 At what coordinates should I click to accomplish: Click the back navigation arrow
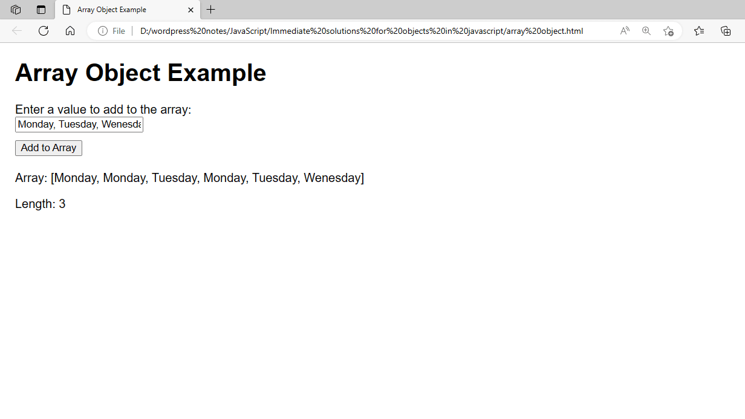pos(17,31)
